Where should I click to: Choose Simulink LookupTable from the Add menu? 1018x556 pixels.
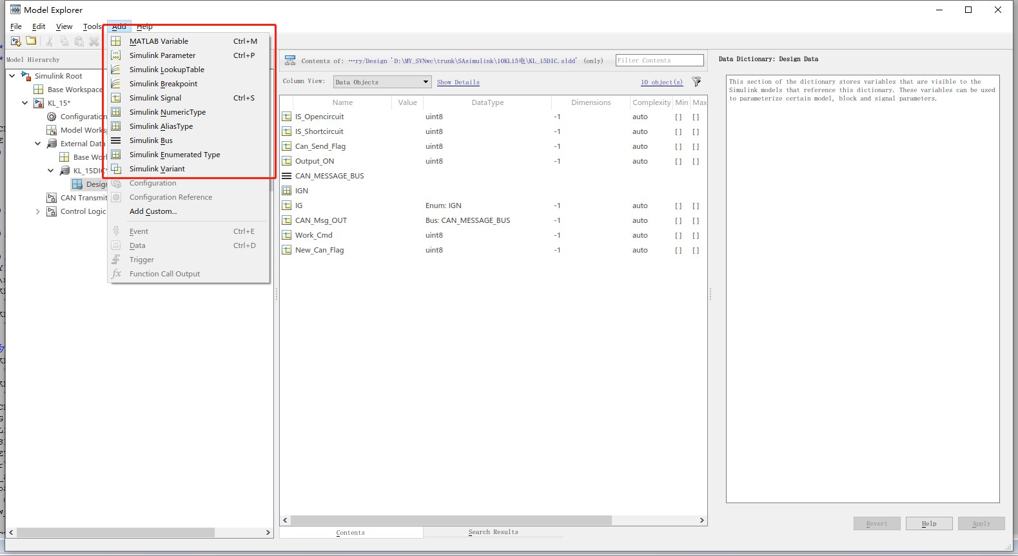188,70
